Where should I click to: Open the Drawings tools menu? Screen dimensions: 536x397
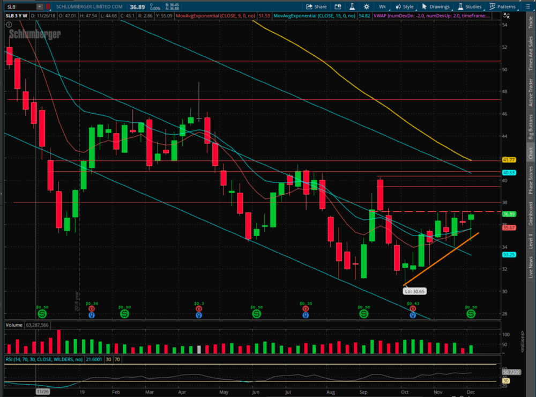(436, 7)
